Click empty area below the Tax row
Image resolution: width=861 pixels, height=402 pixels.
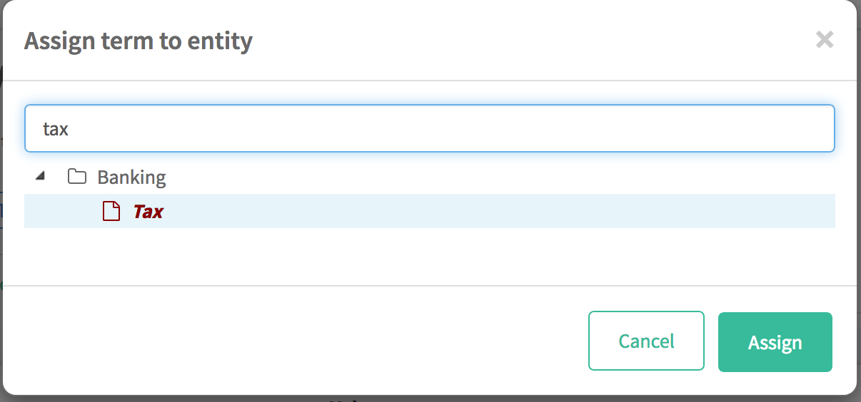428,257
